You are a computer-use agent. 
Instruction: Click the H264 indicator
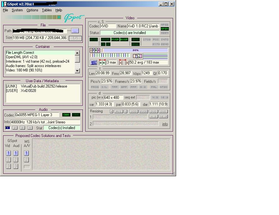coord(165,33)
